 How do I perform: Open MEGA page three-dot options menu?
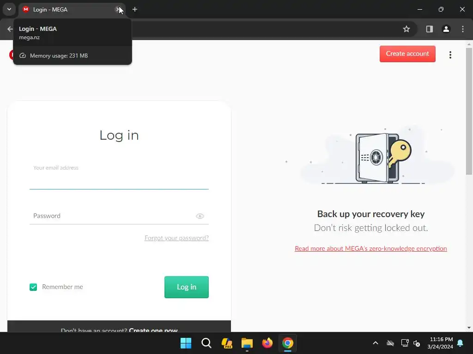click(450, 55)
